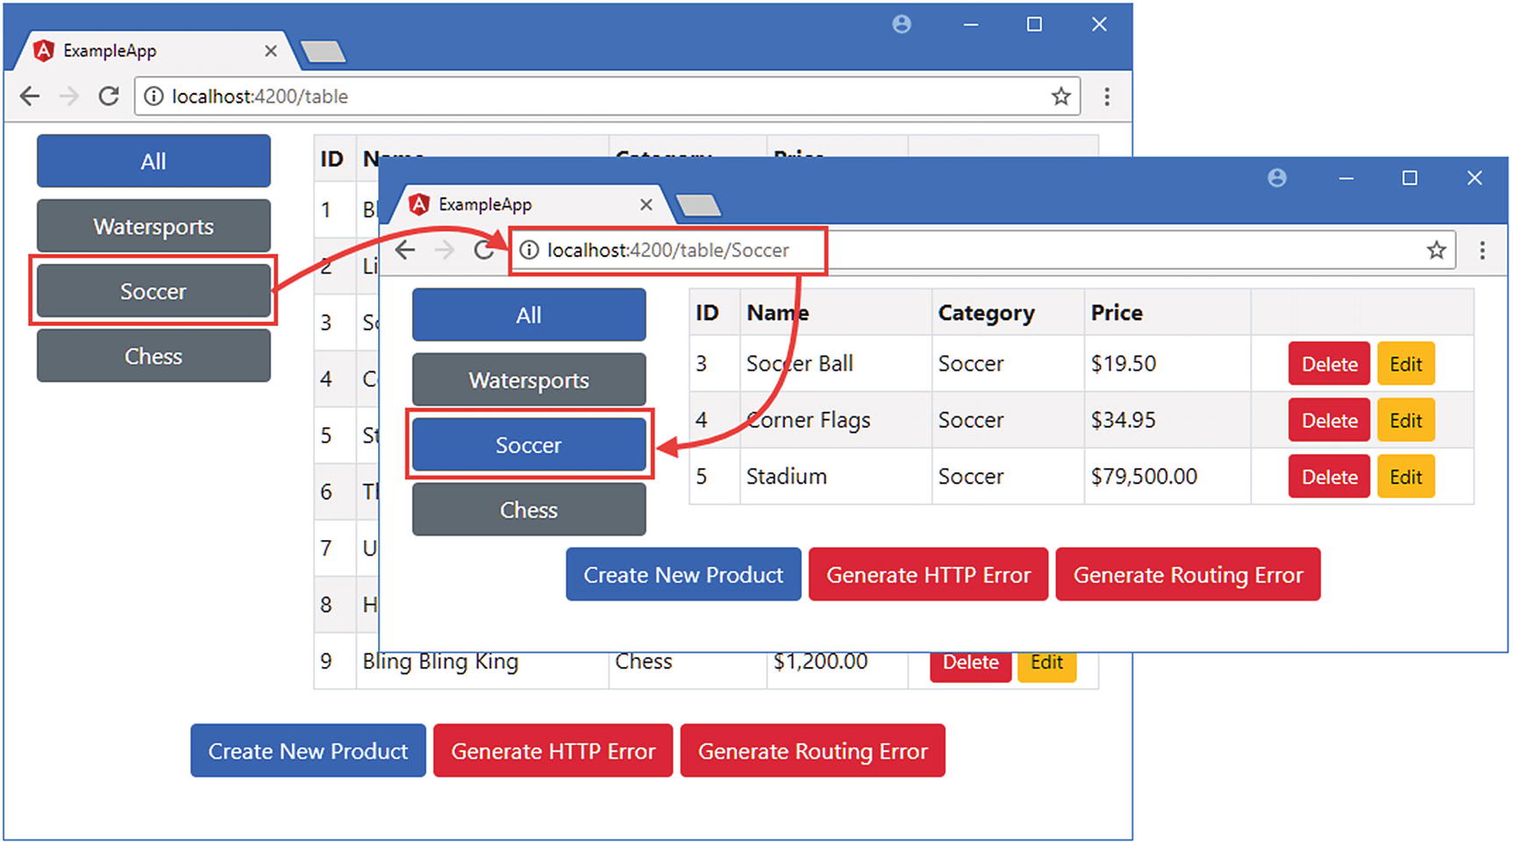Image resolution: width=1513 pixels, height=845 pixels.
Task: Edit the Soccer Ball product
Action: (x=1406, y=364)
